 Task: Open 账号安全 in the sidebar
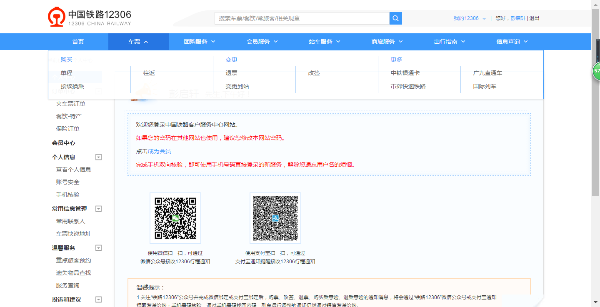pos(67,182)
